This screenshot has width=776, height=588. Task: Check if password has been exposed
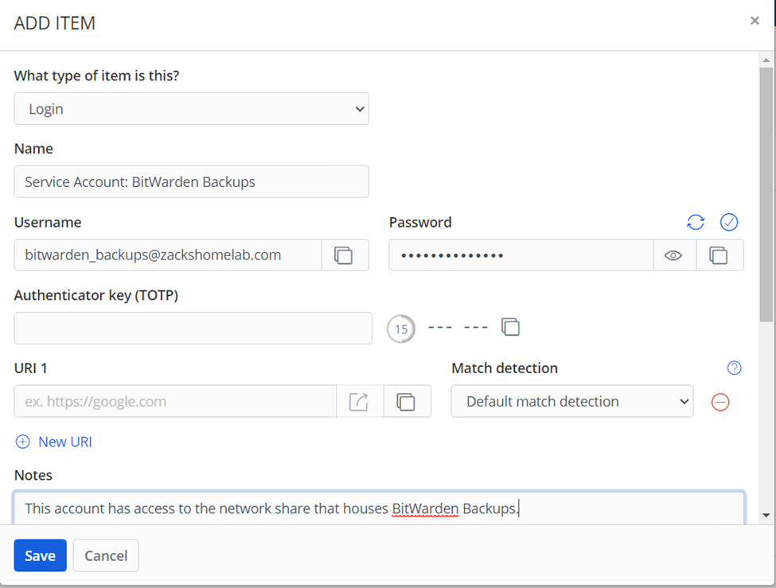[x=729, y=223]
